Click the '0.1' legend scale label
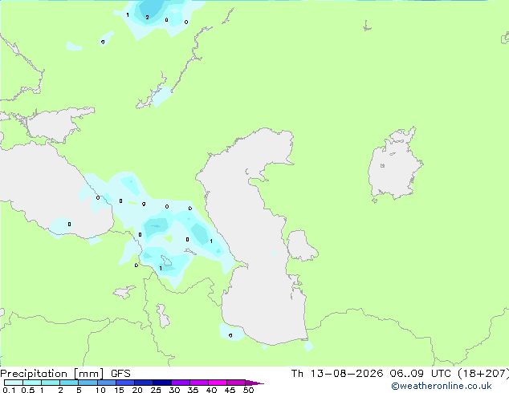The width and height of the screenshot is (509, 393). click(9, 390)
